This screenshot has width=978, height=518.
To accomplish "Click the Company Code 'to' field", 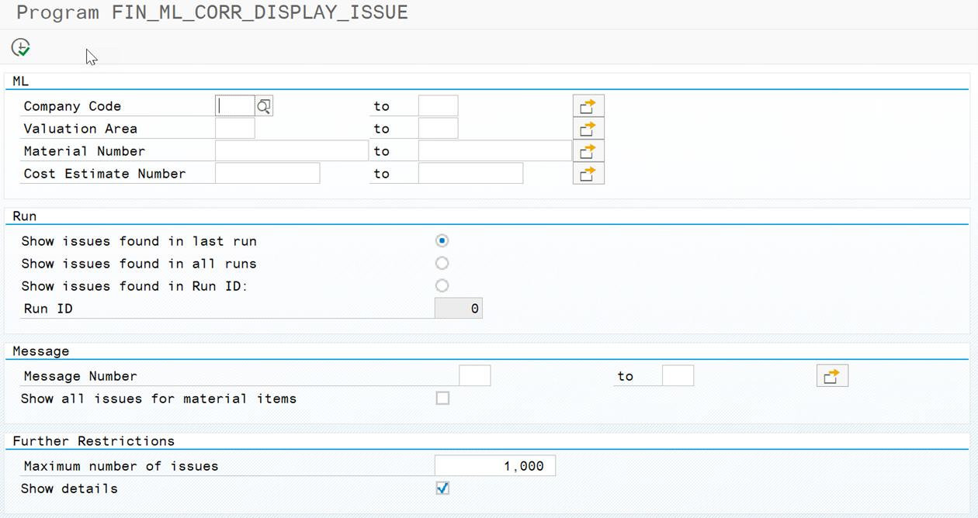I will 438,106.
